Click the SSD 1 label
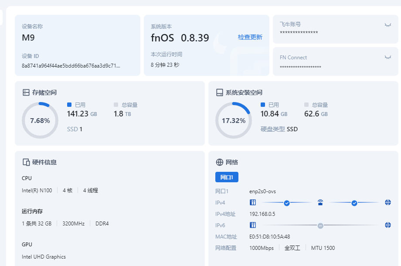This screenshot has width=401, height=266. pyautogui.click(x=75, y=129)
